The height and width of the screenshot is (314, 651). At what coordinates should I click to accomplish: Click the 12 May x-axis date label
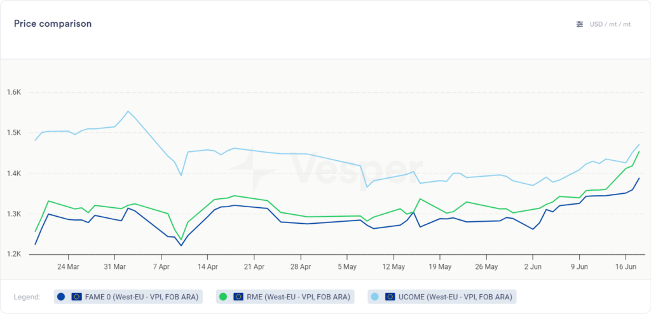(394, 266)
